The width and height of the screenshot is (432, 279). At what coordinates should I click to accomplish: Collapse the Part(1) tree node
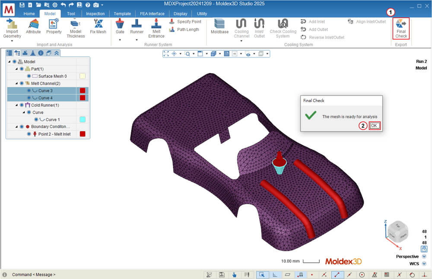(x=16, y=69)
